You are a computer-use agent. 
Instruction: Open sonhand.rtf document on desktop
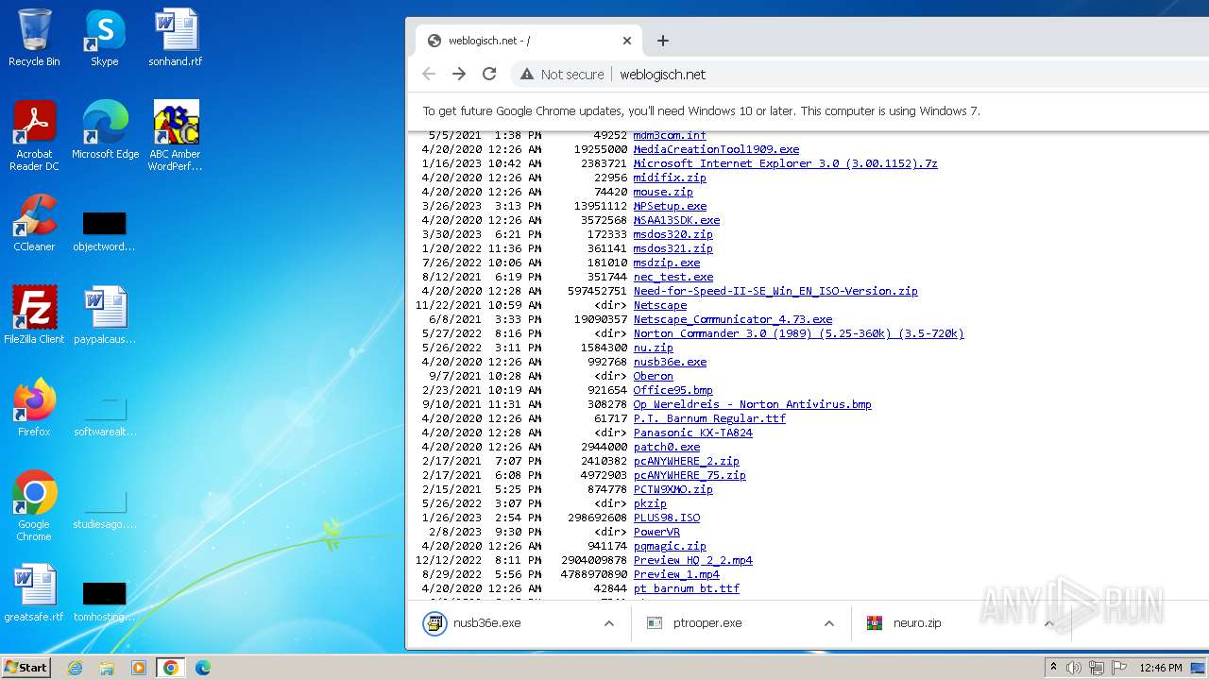coord(176,38)
